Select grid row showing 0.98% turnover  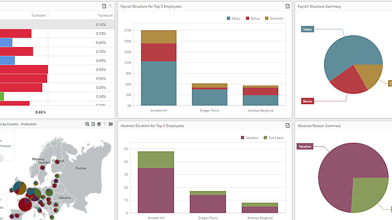click(x=57, y=69)
